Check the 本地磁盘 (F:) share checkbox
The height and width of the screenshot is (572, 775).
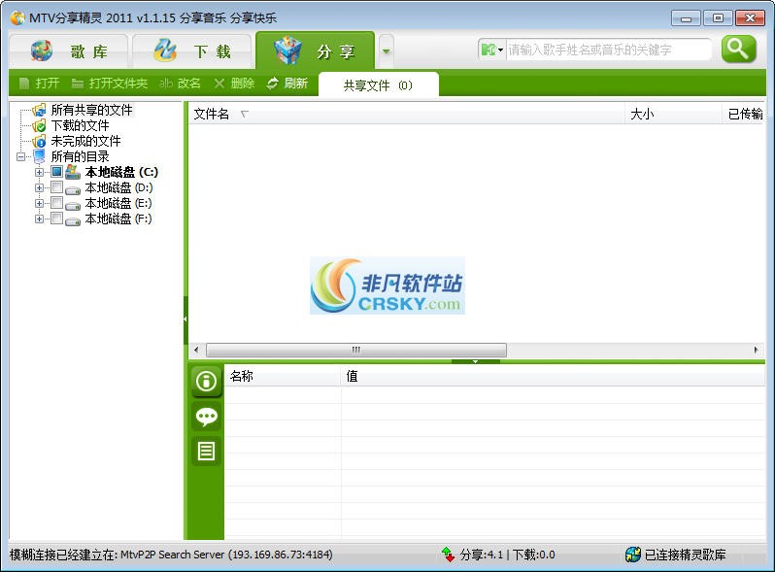(57, 219)
